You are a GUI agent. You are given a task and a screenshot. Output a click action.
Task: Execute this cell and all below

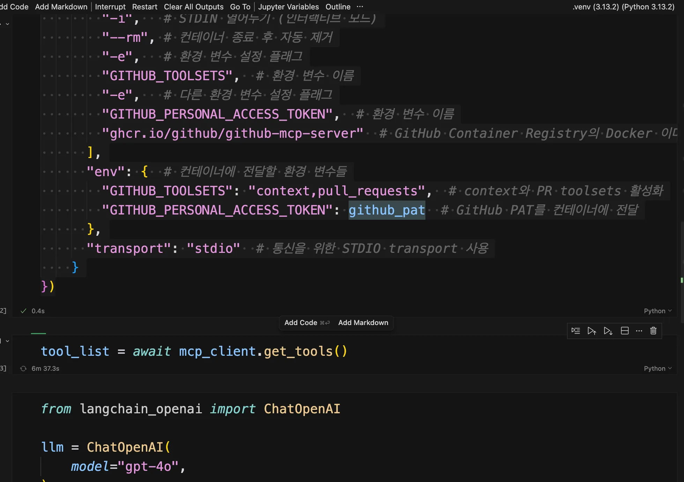[x=608, y=331]
